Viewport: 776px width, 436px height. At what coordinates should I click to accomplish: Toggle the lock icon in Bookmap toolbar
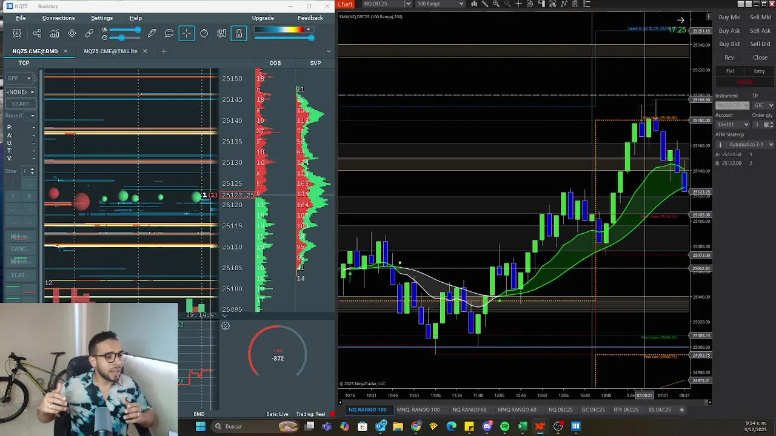pyautogui.click(x=239, y=33)
